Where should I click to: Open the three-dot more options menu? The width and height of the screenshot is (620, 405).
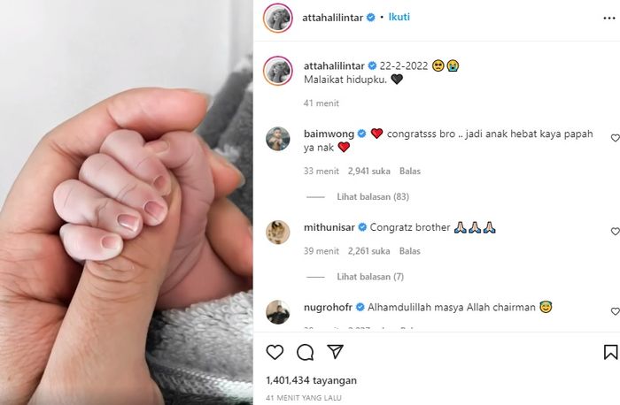tap(609, 19)
